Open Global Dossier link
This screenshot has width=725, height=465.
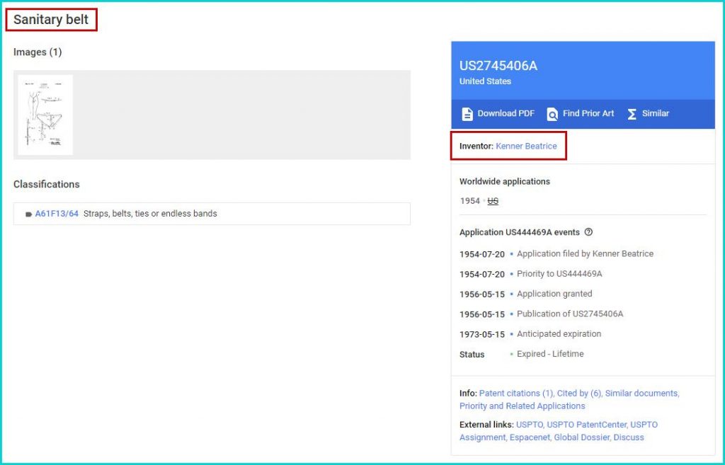coord(581,437)
